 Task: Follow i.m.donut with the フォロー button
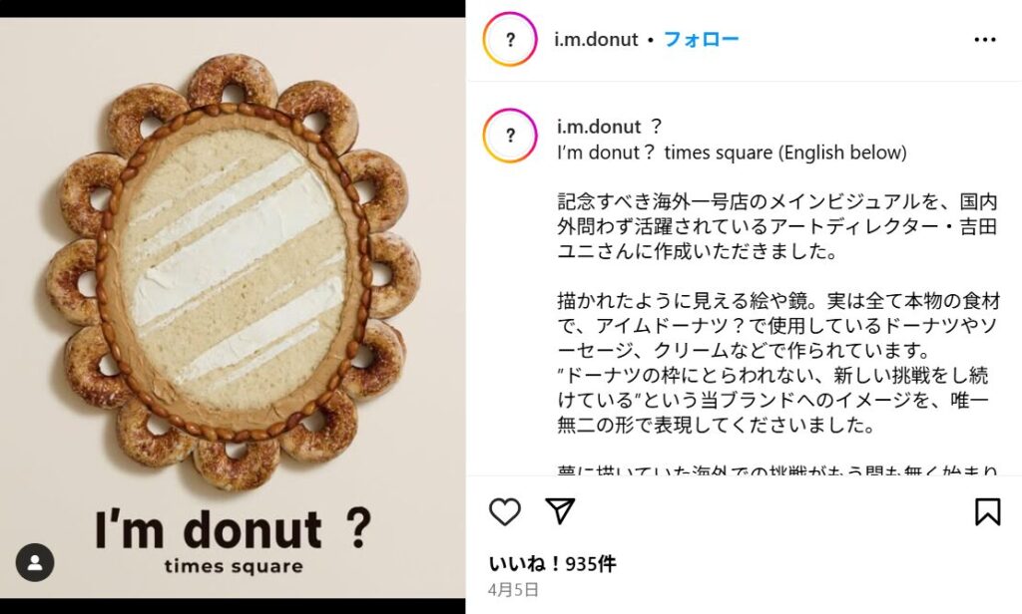coord(701,39)
